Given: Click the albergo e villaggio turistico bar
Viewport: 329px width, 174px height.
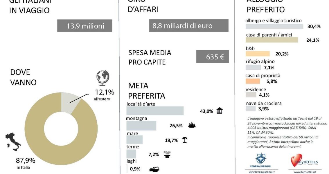Looking at the screenshot, I should point(274,26).
